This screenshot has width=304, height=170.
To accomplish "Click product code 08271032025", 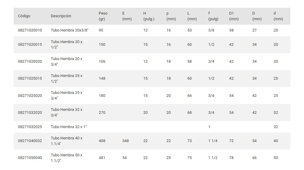I will click(30, 127).
